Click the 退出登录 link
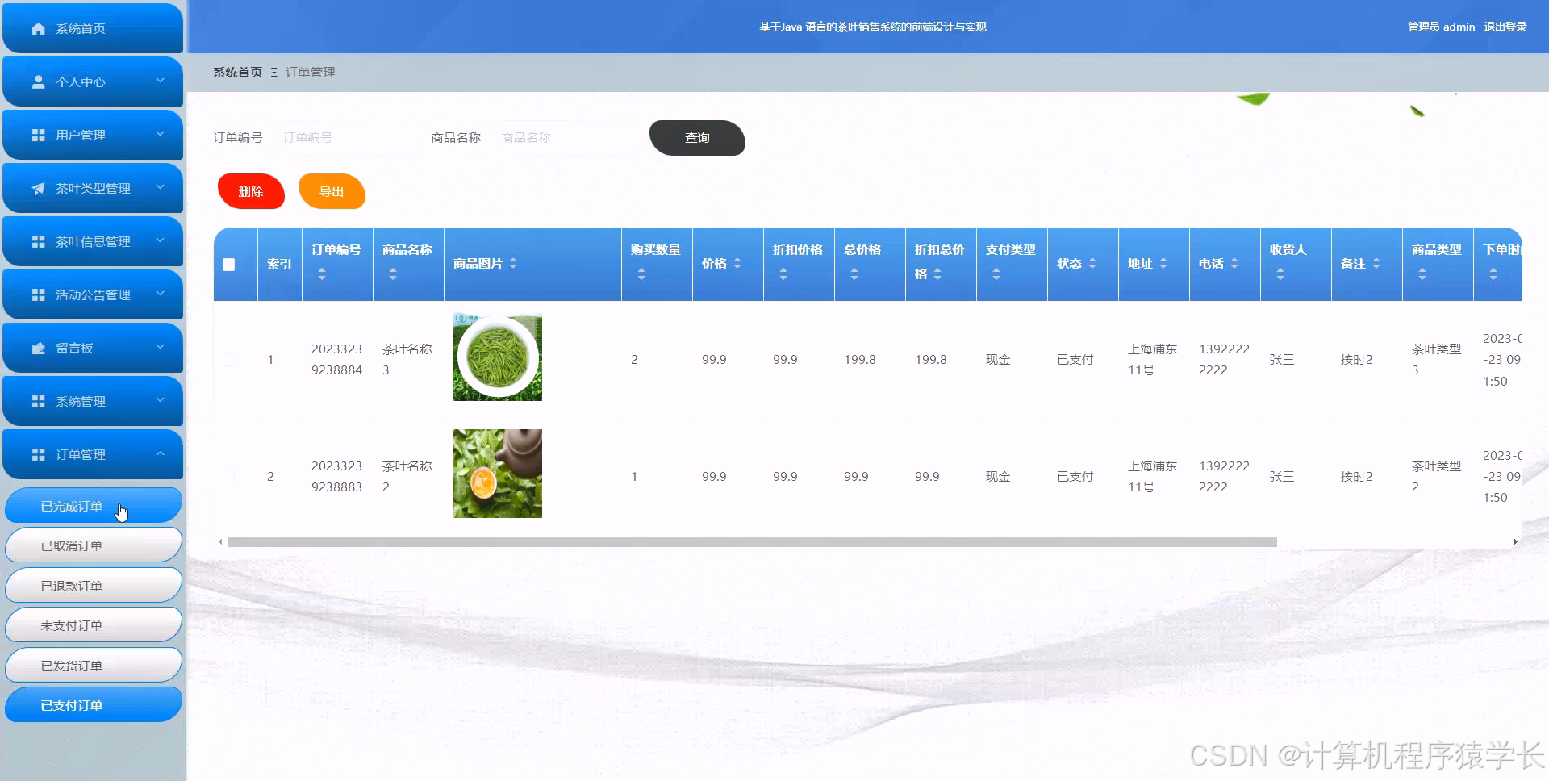Image resolution: width=1549 pixels, height=781 pixels. point(1505,27)
